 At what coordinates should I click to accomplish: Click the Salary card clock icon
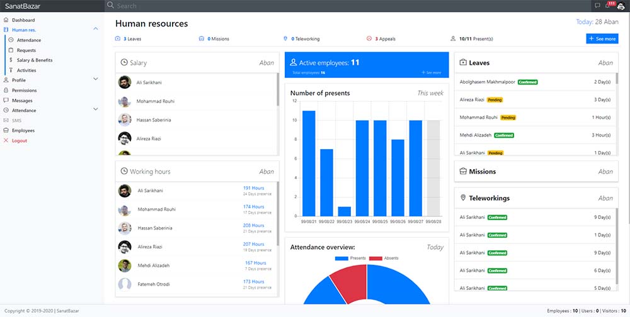pos(124,63)
